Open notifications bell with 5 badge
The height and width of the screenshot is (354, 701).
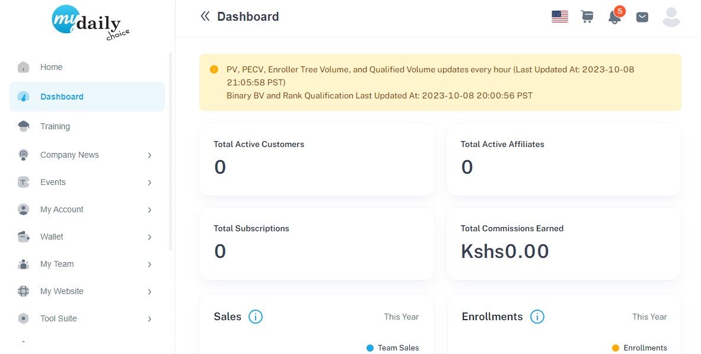(x=616, y=15)
